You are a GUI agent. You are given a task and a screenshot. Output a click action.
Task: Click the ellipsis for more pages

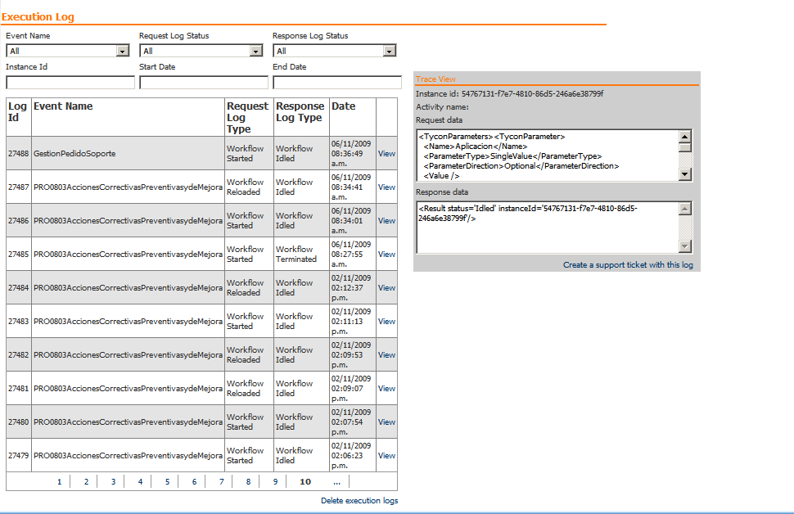click(x=336, y=482)
